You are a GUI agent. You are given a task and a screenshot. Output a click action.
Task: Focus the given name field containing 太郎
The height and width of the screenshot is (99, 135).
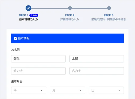97,59
